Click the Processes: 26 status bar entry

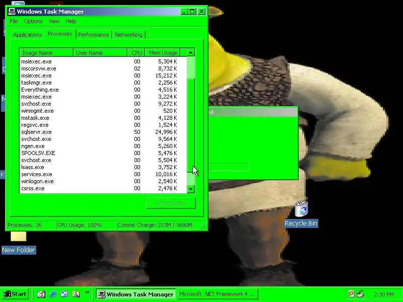click(x=30, y=225)
